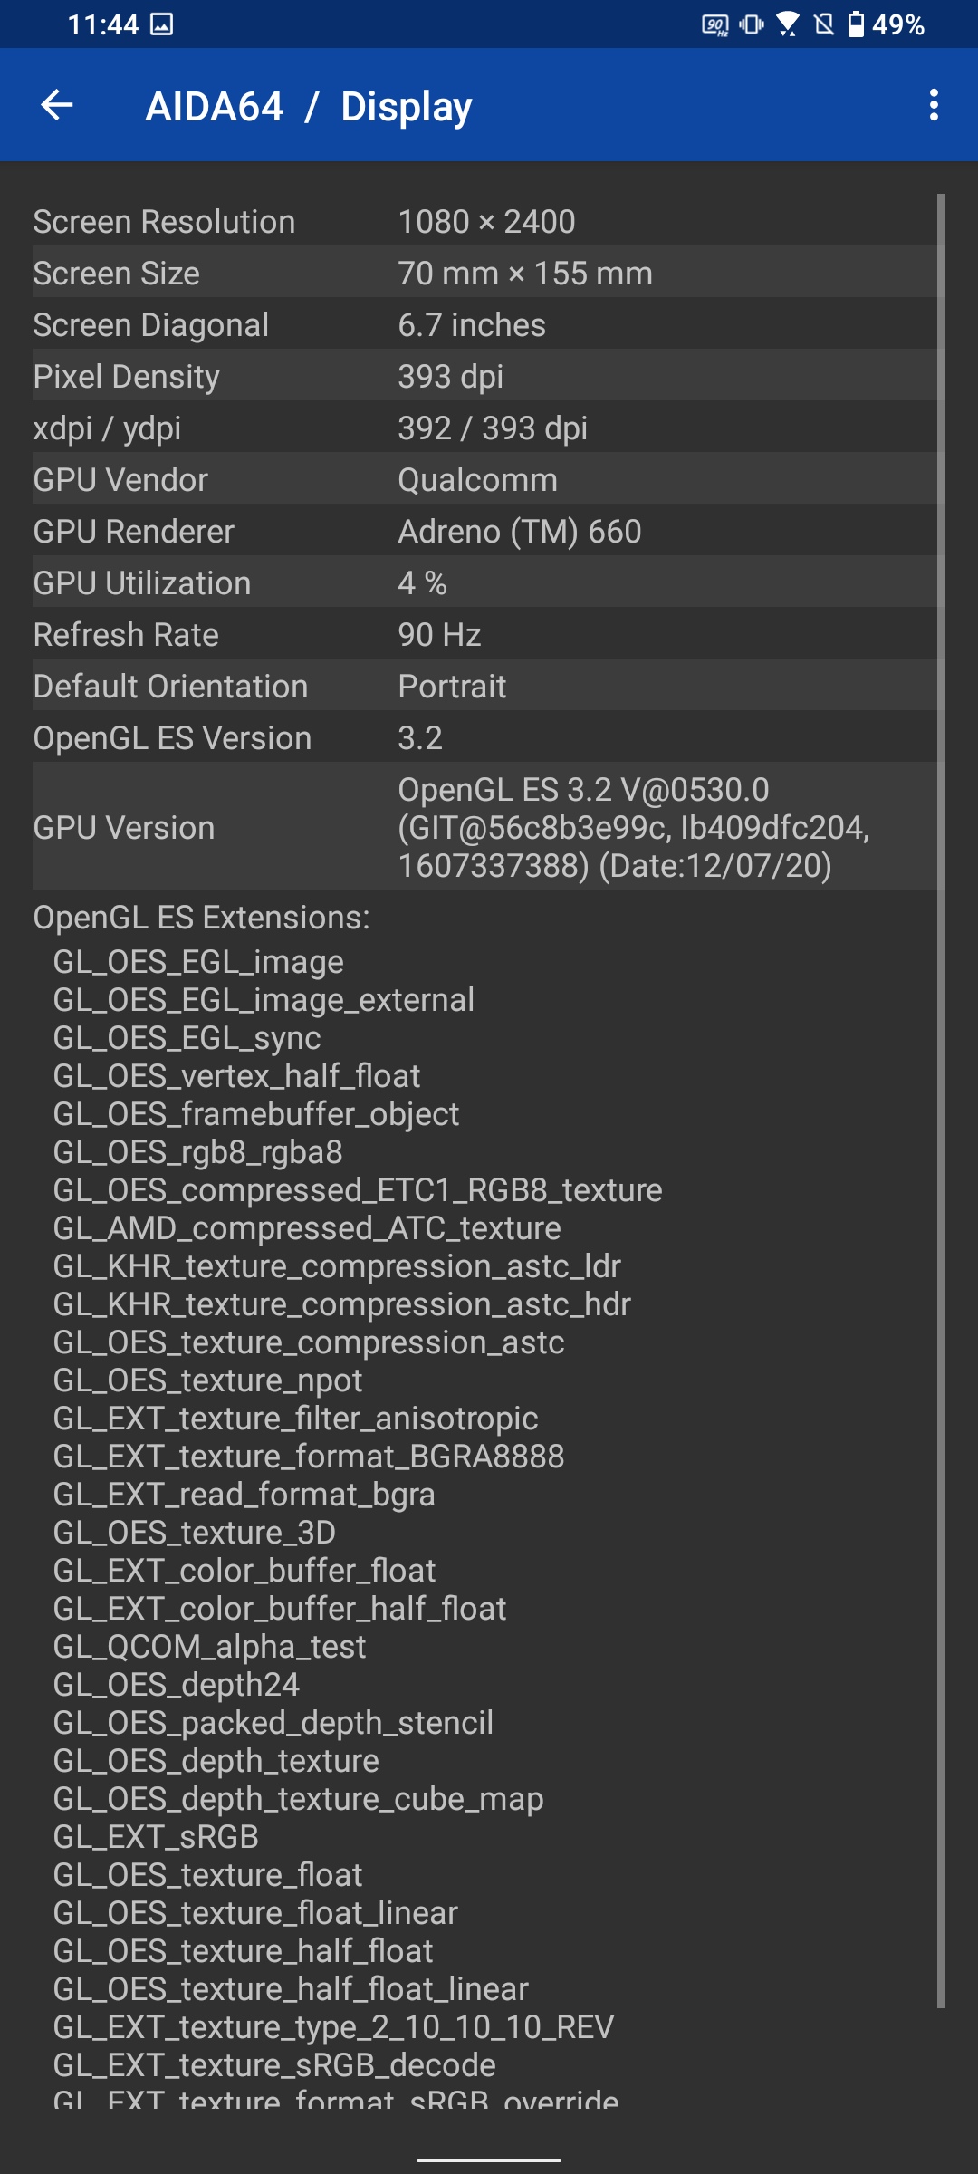978x2174 pixels.
Task: Tap the screenshot notification icon in status bar
Action: (x=161, y=24)
